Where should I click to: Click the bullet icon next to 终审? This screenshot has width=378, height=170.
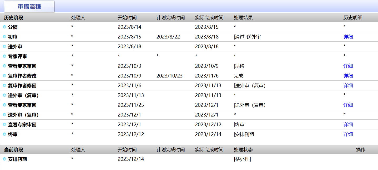(4, 134)
